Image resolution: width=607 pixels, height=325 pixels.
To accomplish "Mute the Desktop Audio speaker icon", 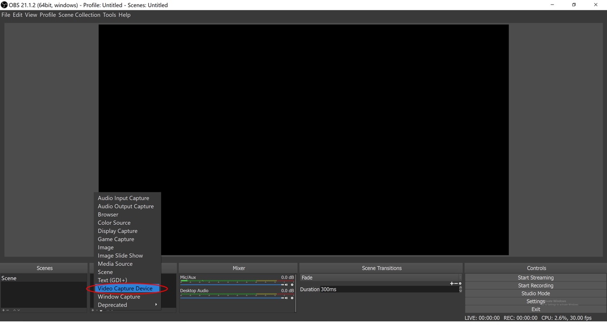I will click(286, 298).
